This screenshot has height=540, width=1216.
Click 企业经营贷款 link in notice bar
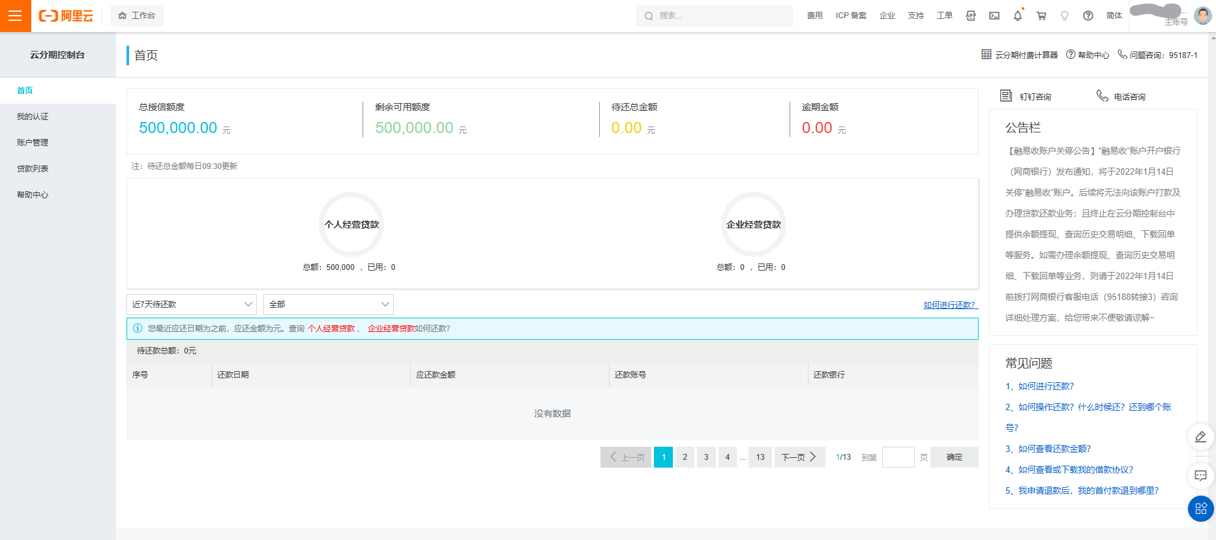click(x=391, y=329)
